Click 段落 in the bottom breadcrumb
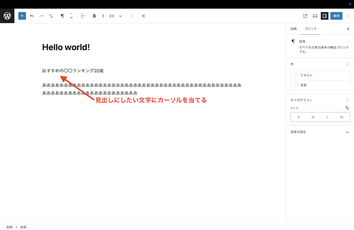This screenshot has height=230, width=354. [x=23, y=227]
